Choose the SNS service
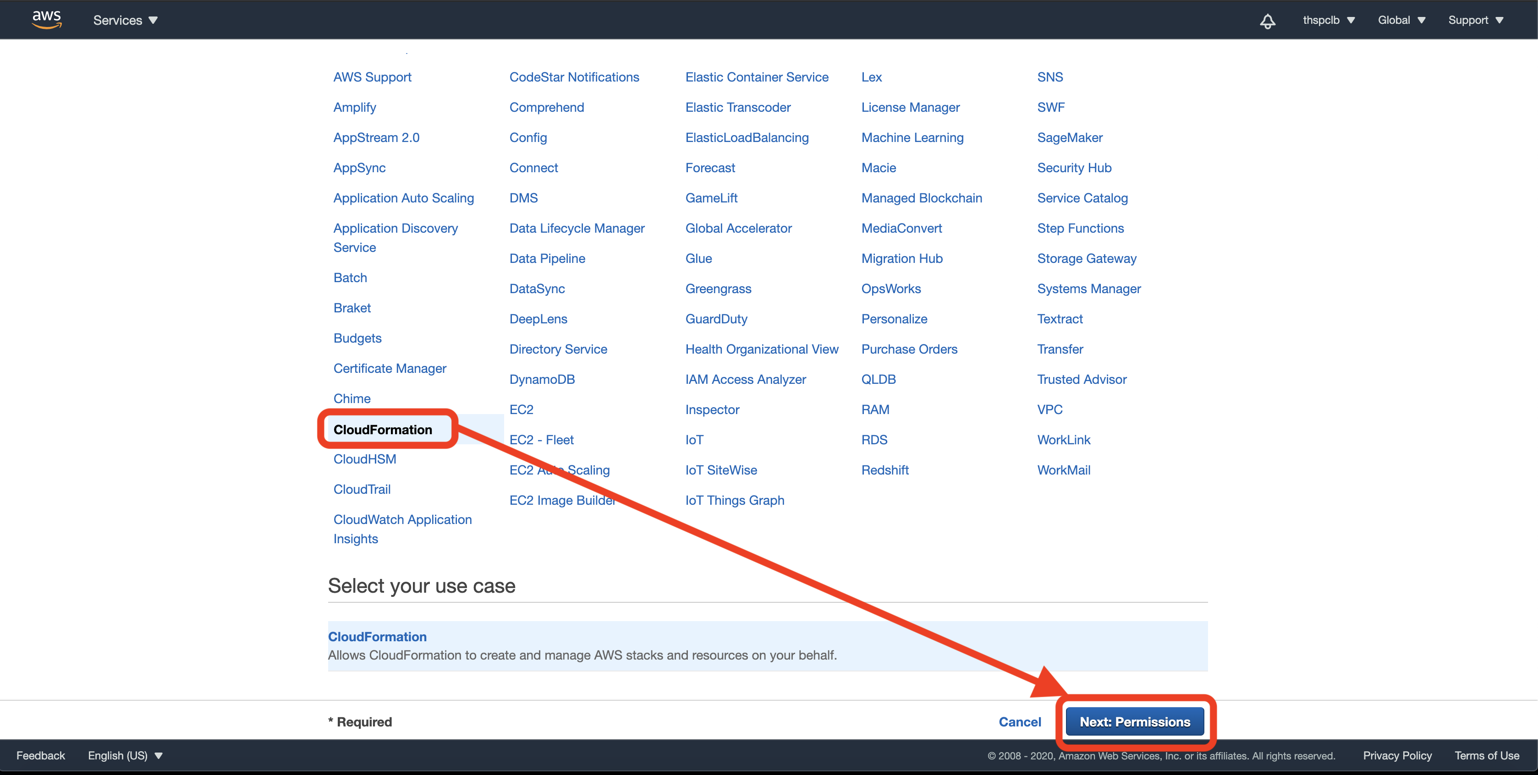 pyautogui.click(x=1050, y=77)
